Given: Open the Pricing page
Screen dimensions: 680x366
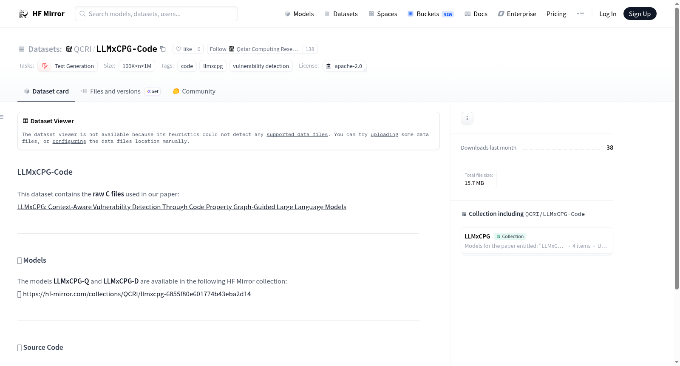Looking at the screenshot, I should click(556, 14).
